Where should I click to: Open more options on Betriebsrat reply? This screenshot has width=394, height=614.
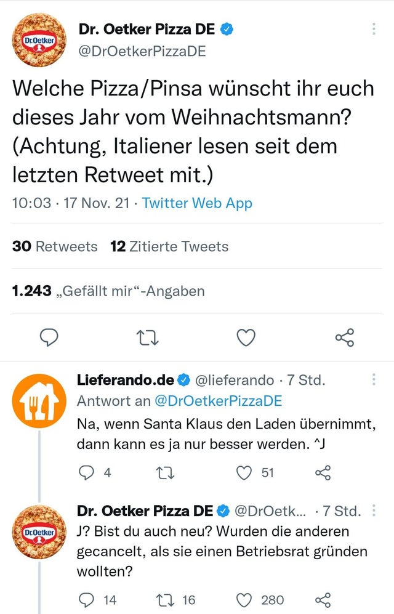click(x=374, y=511)
